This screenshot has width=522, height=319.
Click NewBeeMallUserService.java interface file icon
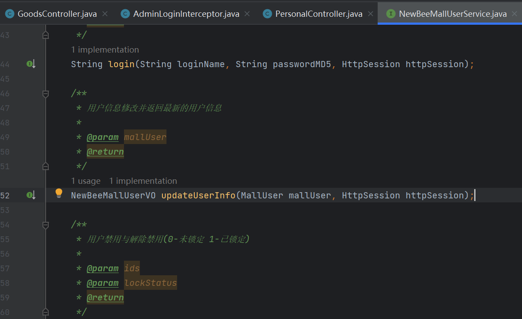click(391, 14)
